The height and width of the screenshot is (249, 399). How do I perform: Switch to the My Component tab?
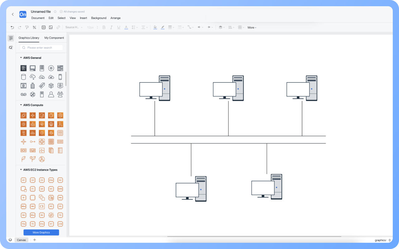54,38
